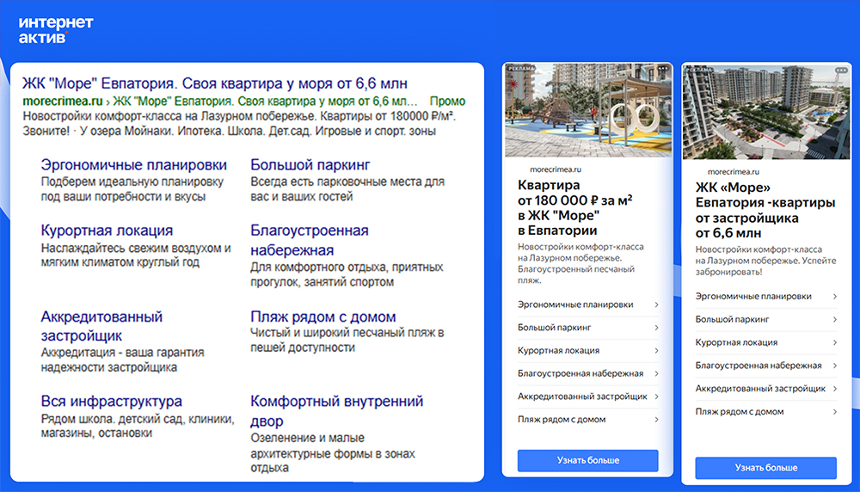Select Эргономичные планировки row in first mobile ad
This screenshot has width=860, height=492.
588,305
